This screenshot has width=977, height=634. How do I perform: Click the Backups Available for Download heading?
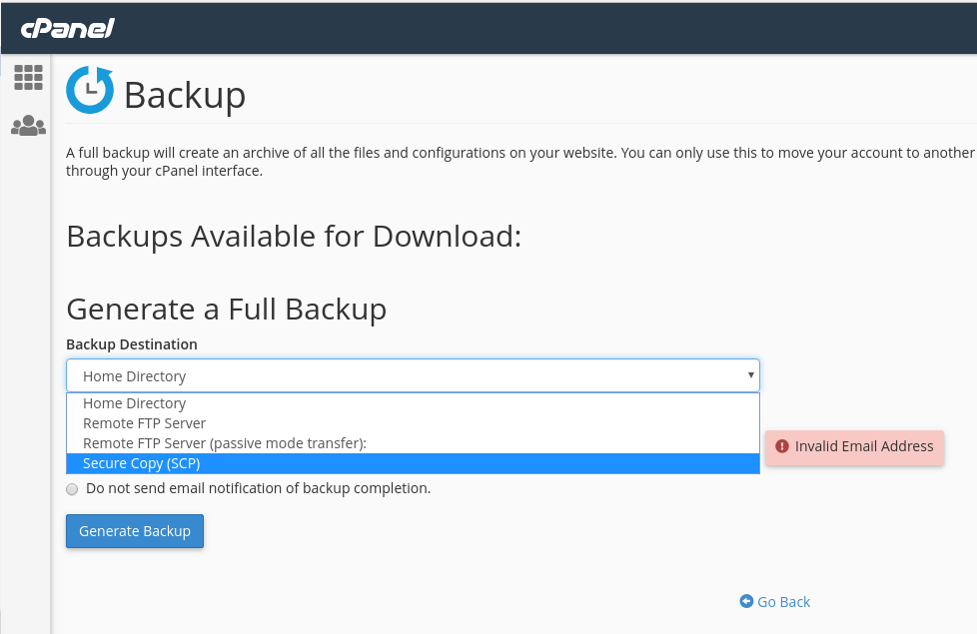pos(292,237)
